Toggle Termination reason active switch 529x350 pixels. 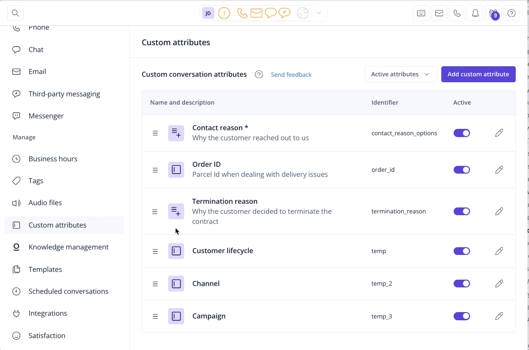point(461,211)
